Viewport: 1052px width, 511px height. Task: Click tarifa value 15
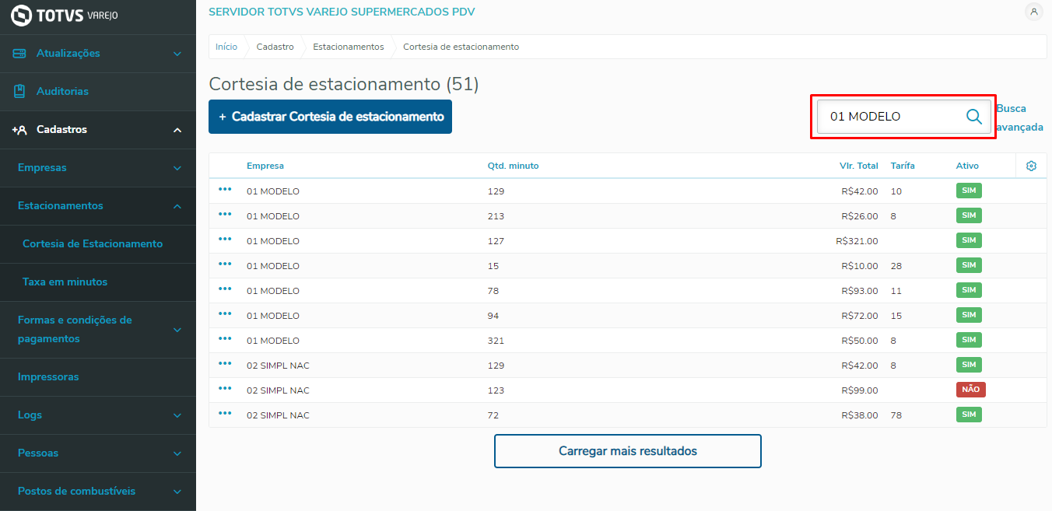click(x=896, y=316)
